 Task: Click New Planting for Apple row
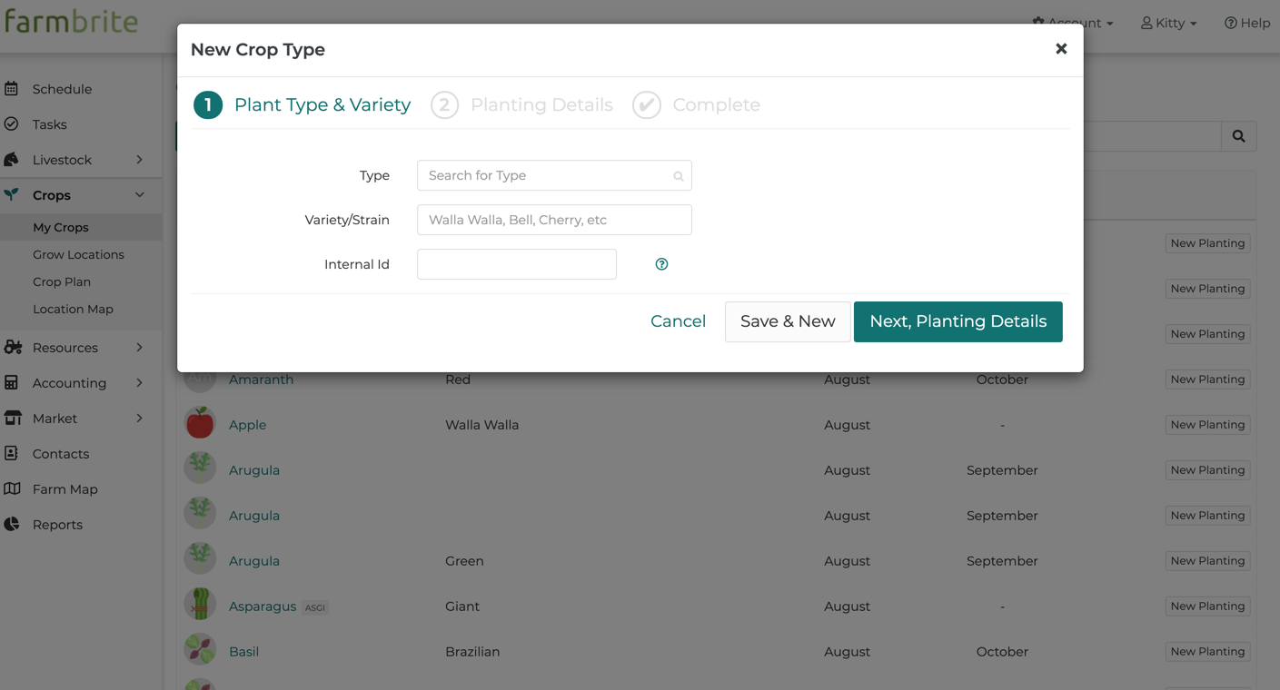(1207, 425)
